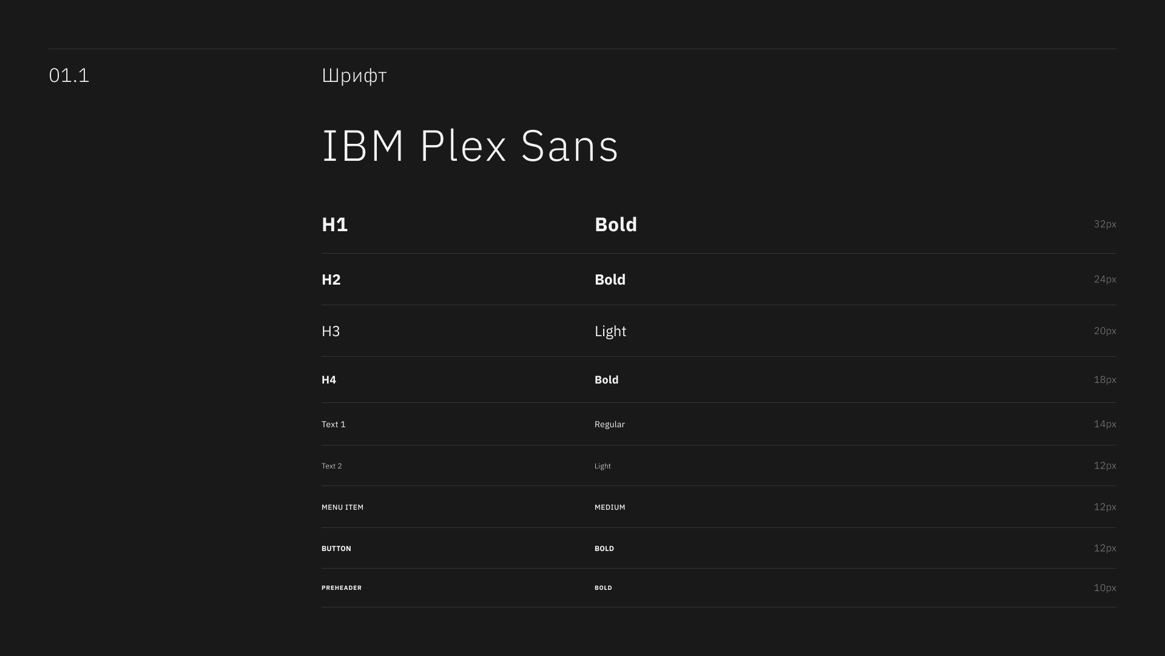
Task: Click the BUTTON style label
Action: [336, 549]
